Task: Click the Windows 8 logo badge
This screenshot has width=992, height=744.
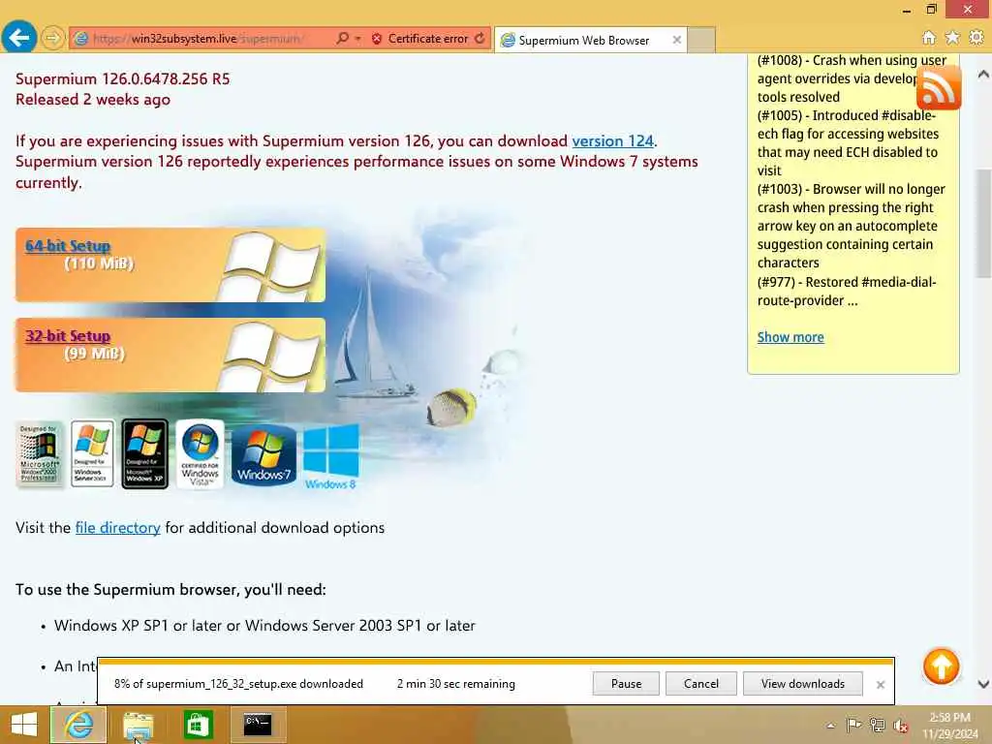Action: pyautogui.click(x=331, y=458)
